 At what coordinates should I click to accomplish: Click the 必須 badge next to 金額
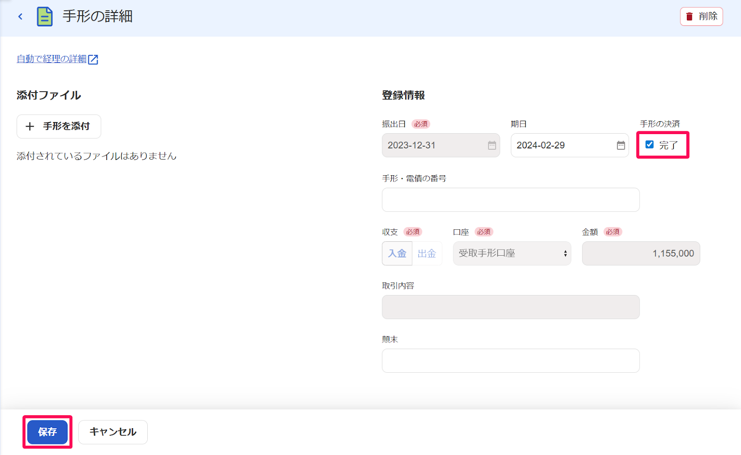coord(613,232)
